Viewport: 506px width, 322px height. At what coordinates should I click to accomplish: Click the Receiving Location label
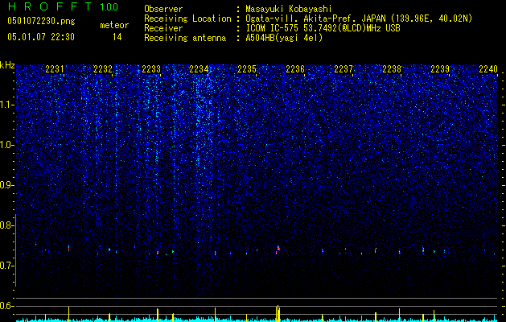(x=187, y=19)
